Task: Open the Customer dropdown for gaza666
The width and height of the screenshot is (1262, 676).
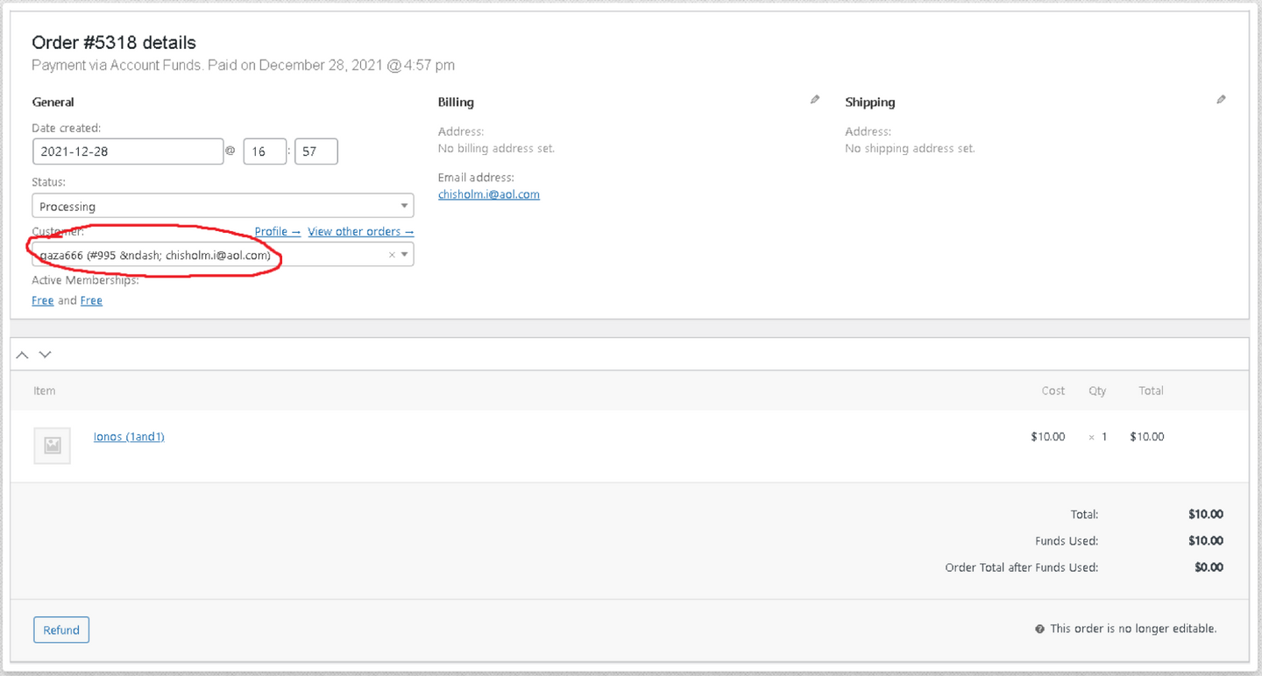Action: pos(210,255)
